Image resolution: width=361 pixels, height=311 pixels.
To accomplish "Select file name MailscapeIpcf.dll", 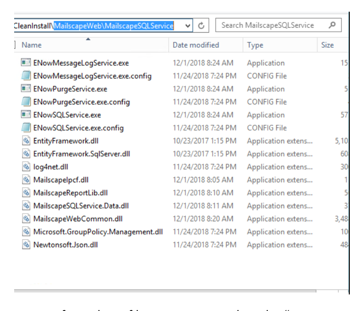I will point(61,180).
